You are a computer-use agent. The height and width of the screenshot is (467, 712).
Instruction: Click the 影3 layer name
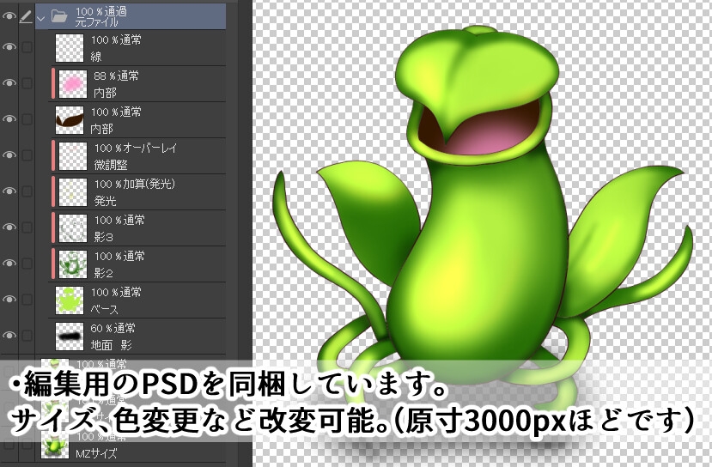[104, 237]
